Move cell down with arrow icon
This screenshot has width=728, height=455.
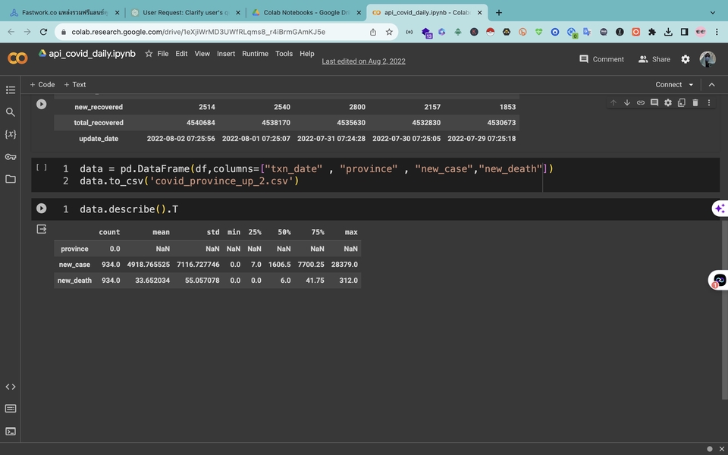click(x=627, y=103)
